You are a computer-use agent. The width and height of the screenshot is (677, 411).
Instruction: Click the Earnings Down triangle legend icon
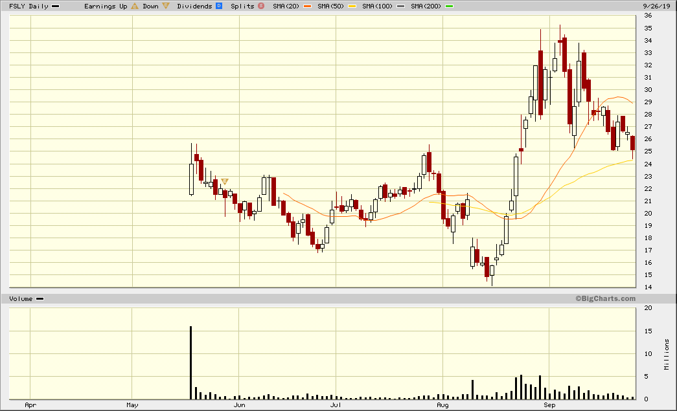click(166, 6)
